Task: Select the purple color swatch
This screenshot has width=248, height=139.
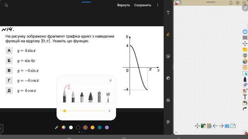Action: [107, 127]
